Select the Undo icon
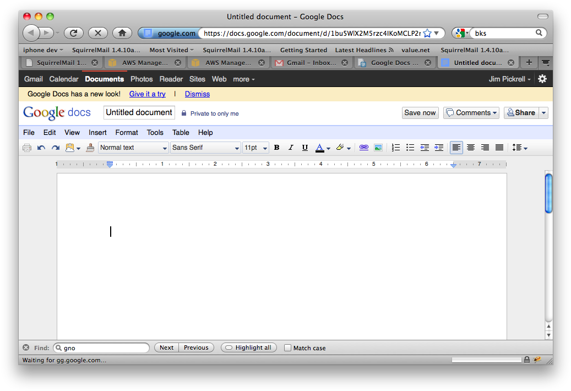The height and width of the screenshot is (391, 571). click(x=41, y=147)
